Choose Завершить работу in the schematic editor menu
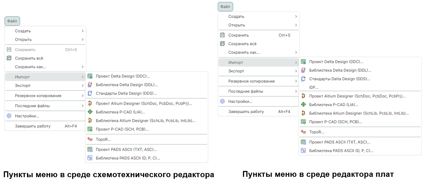 (32, 126)
